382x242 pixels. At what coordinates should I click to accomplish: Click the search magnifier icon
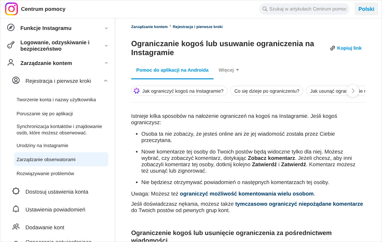(265, 9)
